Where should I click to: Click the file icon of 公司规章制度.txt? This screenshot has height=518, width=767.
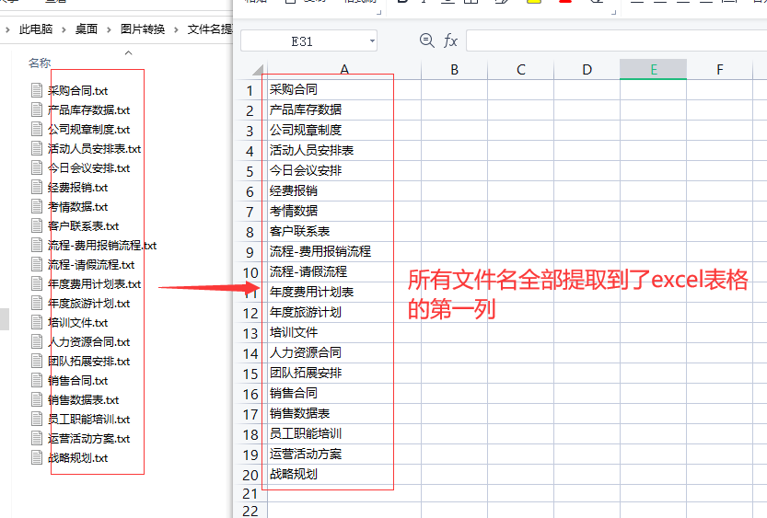[x=37, y=129]
